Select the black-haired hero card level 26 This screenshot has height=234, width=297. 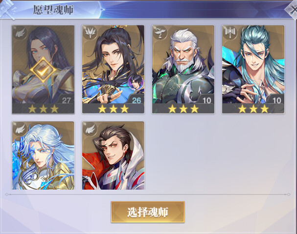point(113,69)
